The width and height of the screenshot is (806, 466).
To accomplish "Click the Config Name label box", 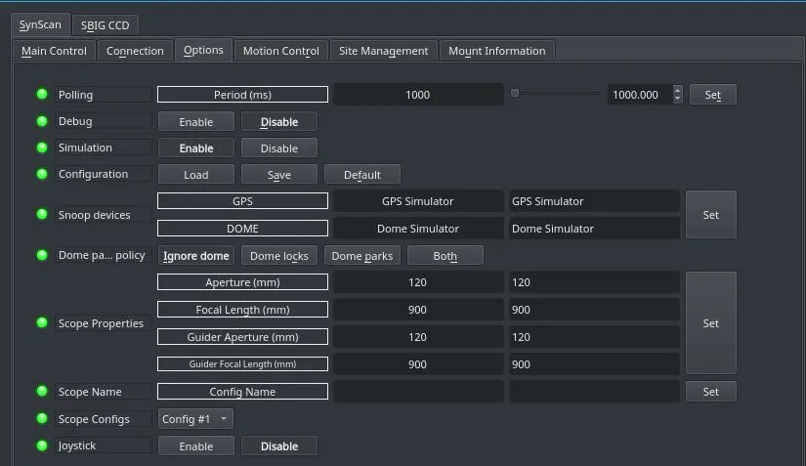I will [x=242, y=392].
